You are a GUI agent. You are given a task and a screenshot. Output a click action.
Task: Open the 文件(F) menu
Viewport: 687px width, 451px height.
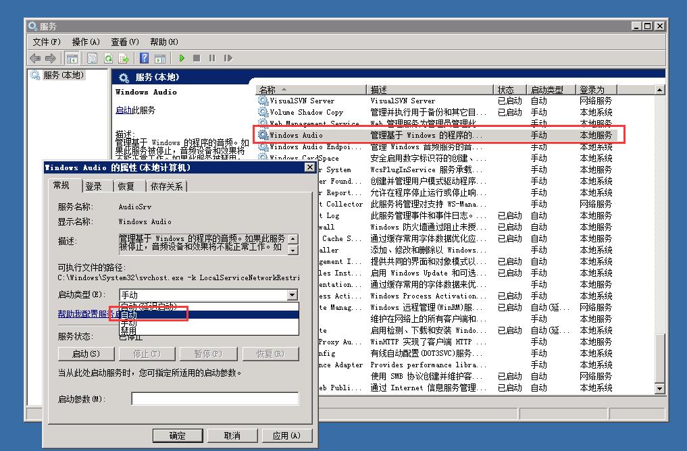coord(46,42)
